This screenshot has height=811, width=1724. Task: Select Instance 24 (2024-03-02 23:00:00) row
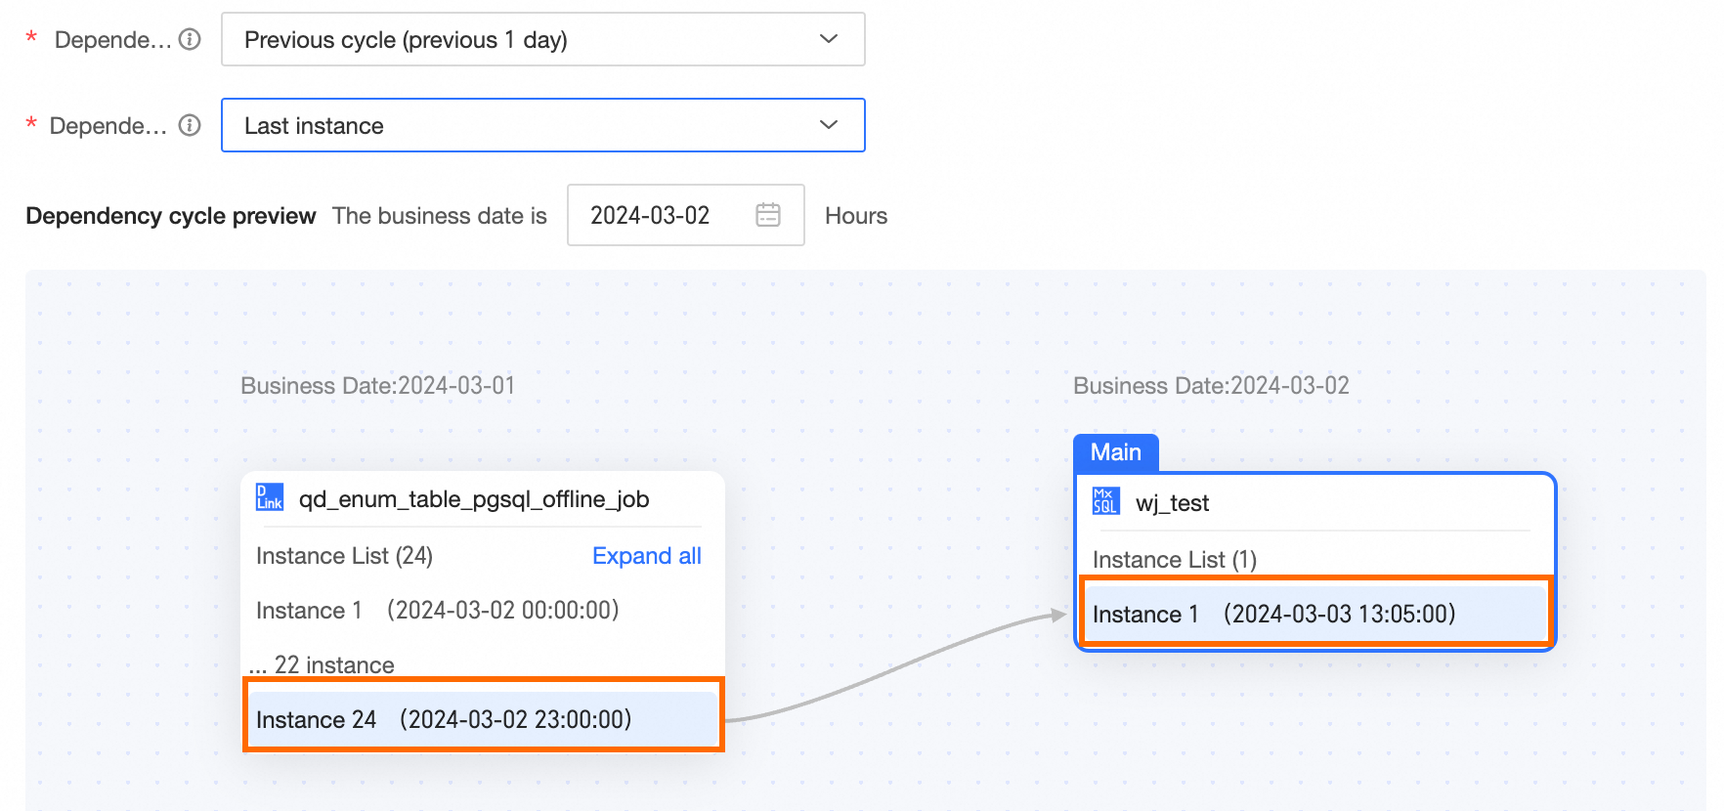483,719
